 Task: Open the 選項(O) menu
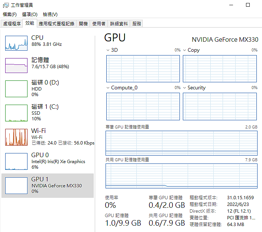click(30, 15)
